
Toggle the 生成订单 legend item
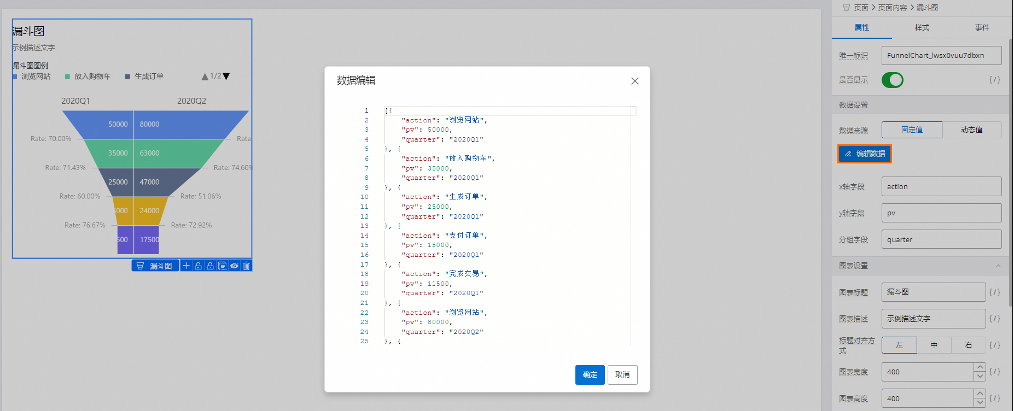(x=144, y=77)
